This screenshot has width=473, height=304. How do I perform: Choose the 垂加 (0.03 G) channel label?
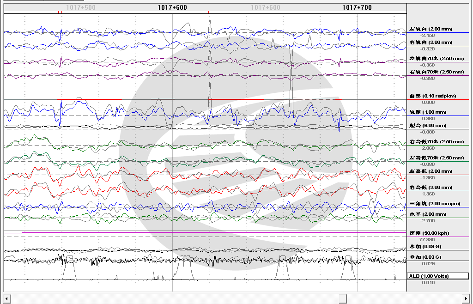425,257
